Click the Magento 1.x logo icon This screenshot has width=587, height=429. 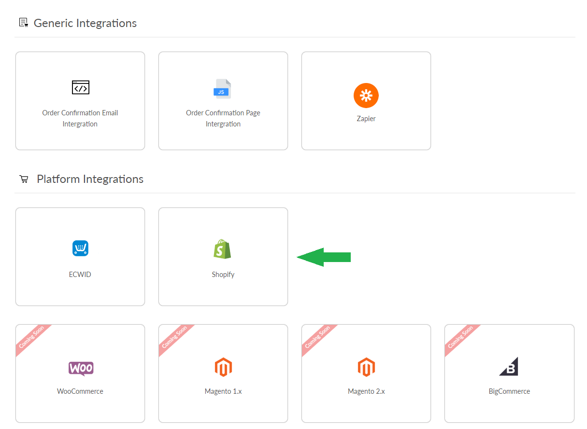coord(223,367)
